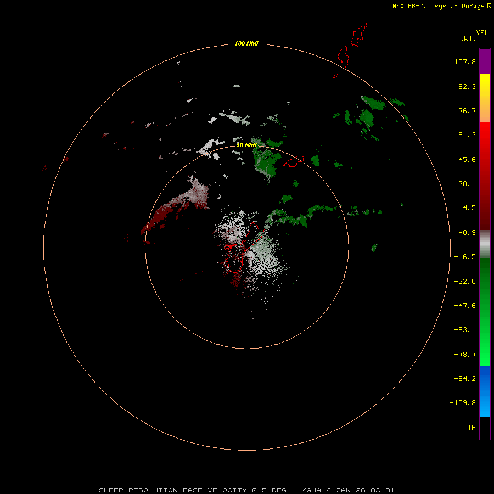Click the 92.3 legend value
The width and height of the screenshot is (494, 494).
pos(467,86)
